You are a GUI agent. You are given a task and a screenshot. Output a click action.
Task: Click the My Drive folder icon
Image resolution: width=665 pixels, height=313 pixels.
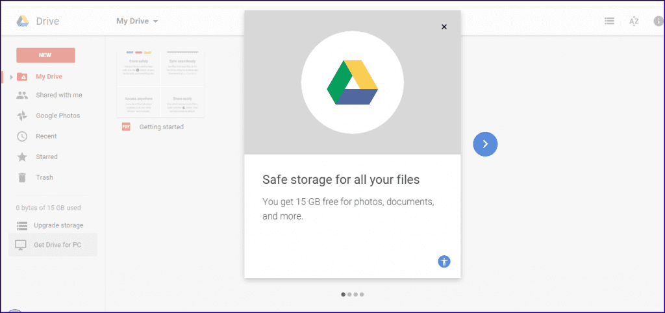(x=22, y=77)
